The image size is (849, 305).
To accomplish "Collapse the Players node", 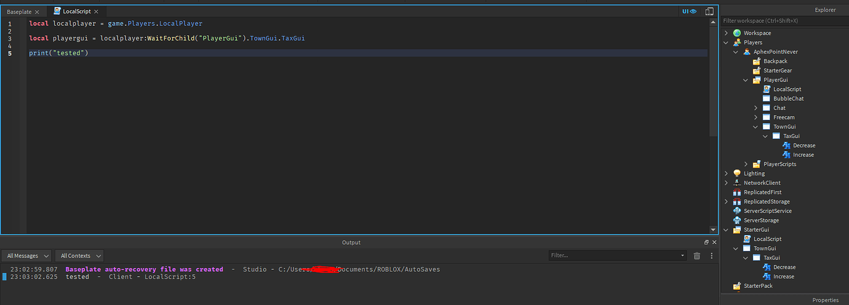I will click(727, 42).
